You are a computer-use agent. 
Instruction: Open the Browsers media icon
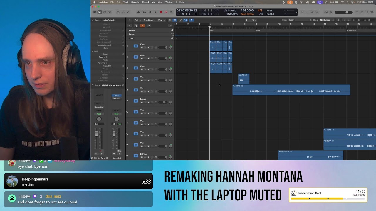pos(372,12)
